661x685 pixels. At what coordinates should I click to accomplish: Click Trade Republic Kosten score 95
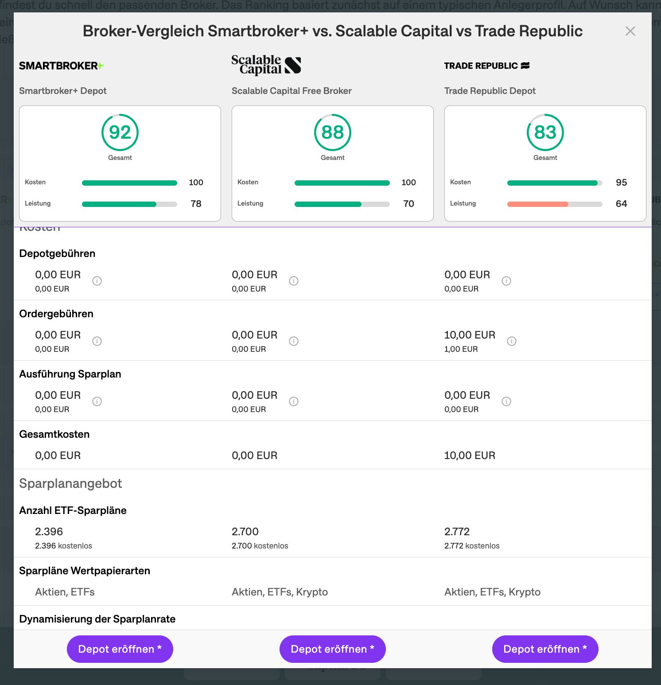(621, 183)
